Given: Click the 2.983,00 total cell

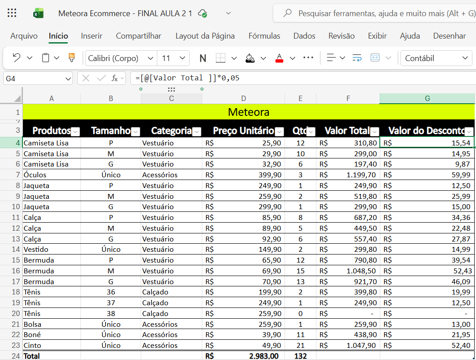Looking at the screenshot, I should 244,356.
